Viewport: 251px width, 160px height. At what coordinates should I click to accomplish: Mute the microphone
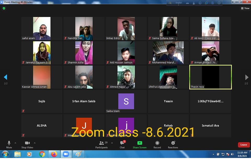click(9, 144)
